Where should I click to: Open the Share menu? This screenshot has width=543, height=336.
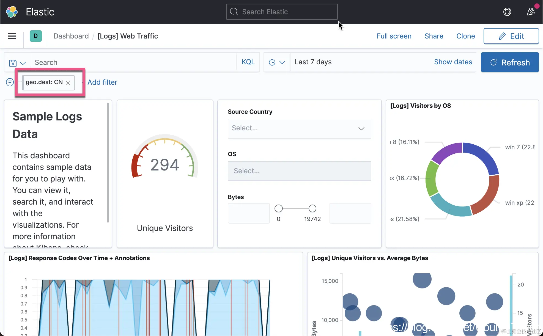(x=434, y=36)
